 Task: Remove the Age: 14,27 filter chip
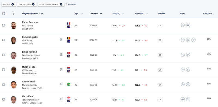click(x=13, y=4)
